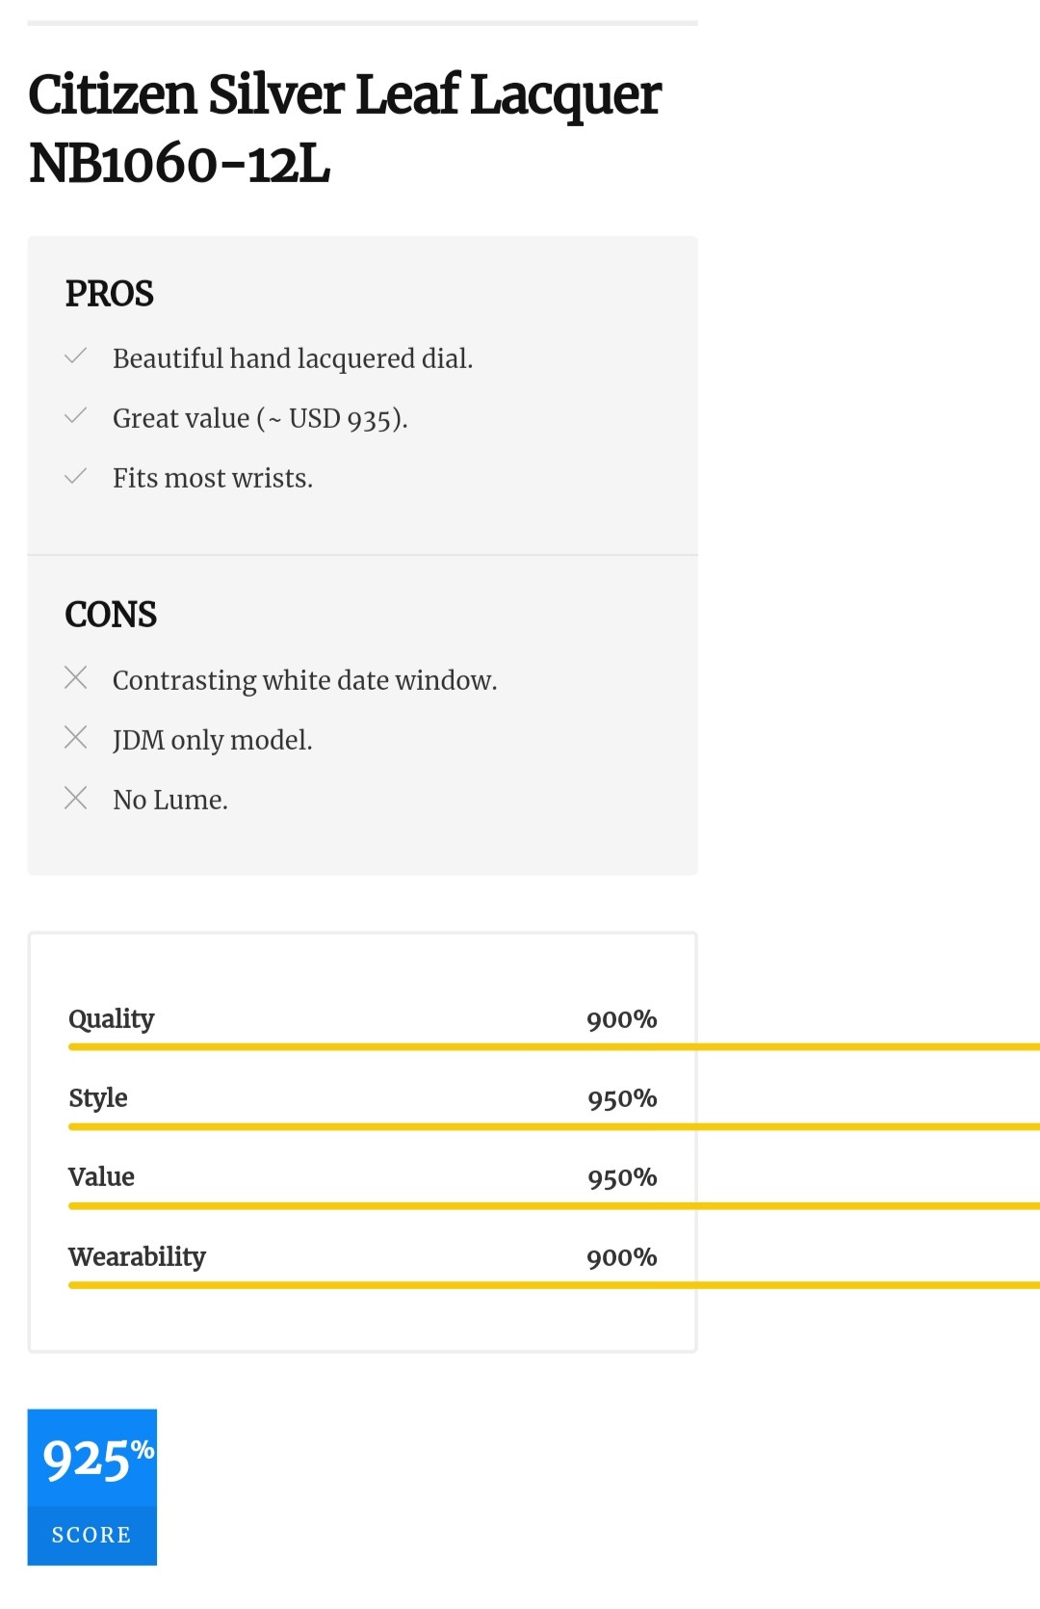Click the Citizen Silver Leaf Lacquer title
Screen dimensions: 1040x1609
click(345, 128)
